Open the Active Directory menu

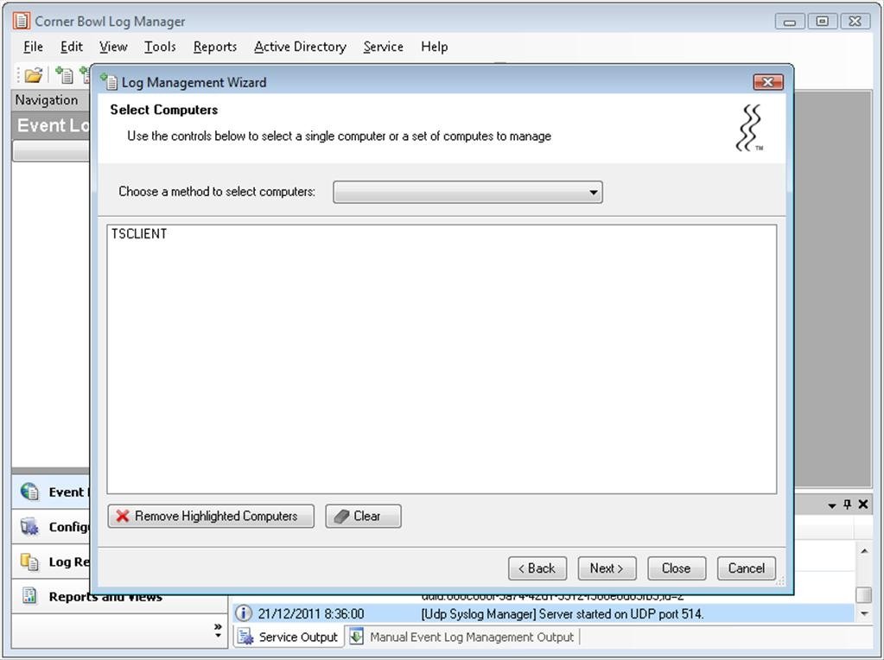[x=300, y=47]
